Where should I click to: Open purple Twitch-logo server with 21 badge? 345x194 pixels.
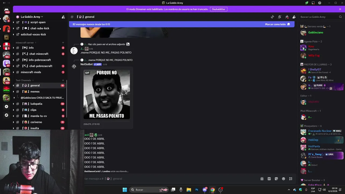tap(6, 63)
